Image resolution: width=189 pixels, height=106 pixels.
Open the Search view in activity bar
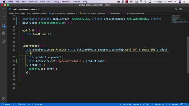(4, 18)
